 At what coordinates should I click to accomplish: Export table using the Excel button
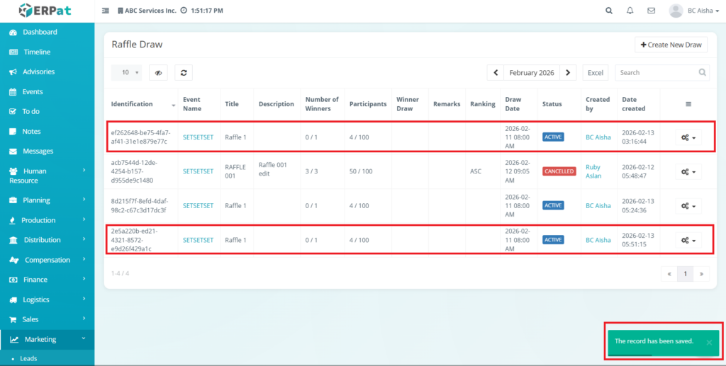coord(596,72)
